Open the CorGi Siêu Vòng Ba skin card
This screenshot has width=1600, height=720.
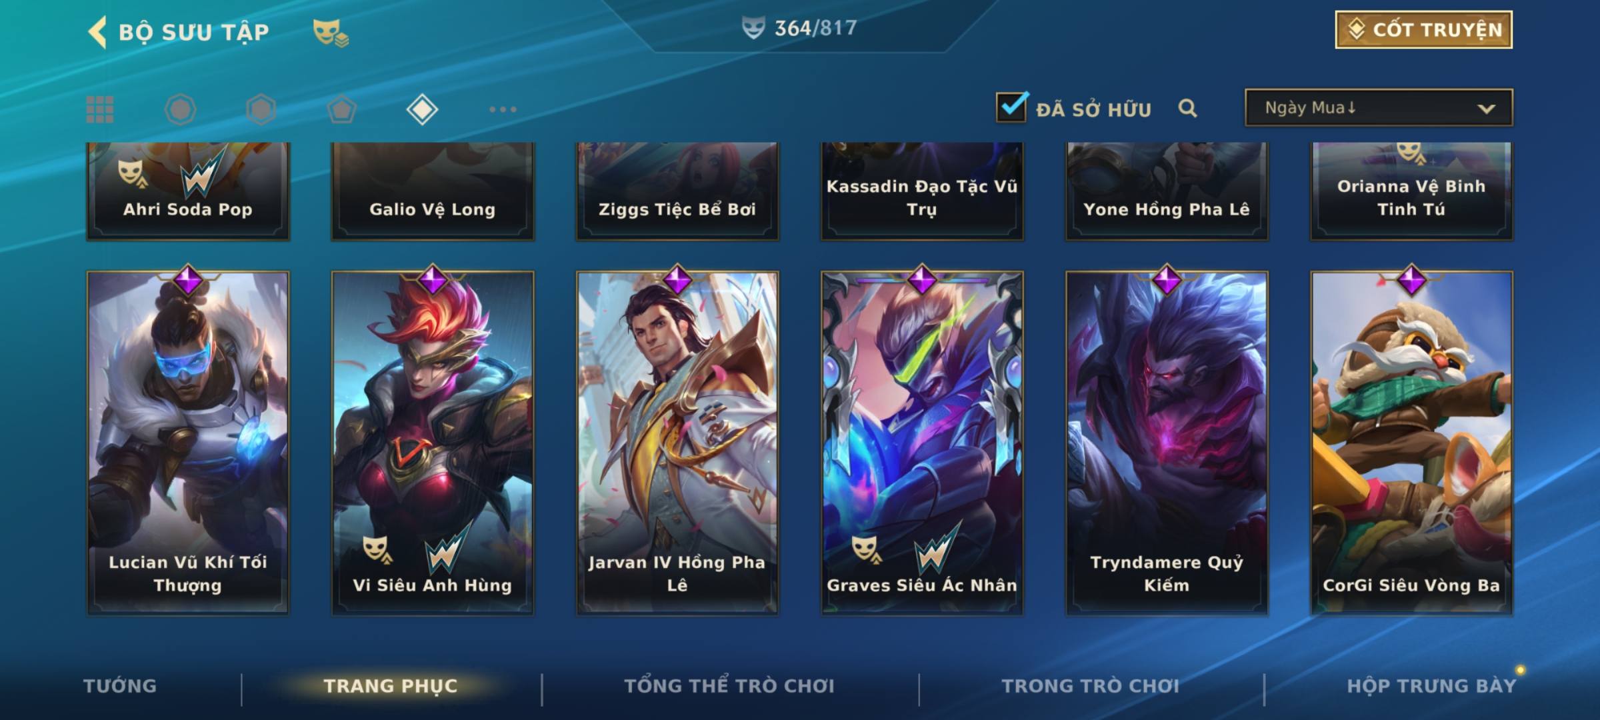pyautogui.click(x=1411, y=441)
